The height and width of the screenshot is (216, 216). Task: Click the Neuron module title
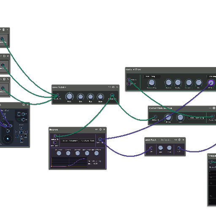click(54, 130)
